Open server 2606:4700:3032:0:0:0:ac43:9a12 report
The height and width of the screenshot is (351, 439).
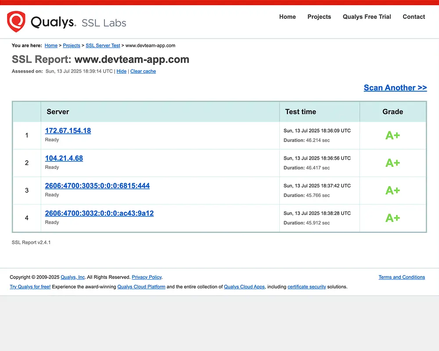[x=99, y=213]
